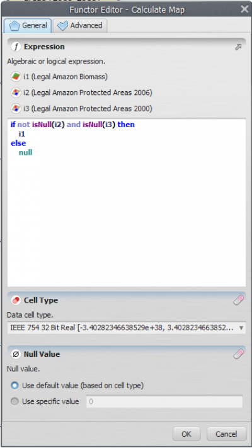This screenshot has height=448, width=252.
Task: Click the Cancel button
Action: (x=226, y=434)
